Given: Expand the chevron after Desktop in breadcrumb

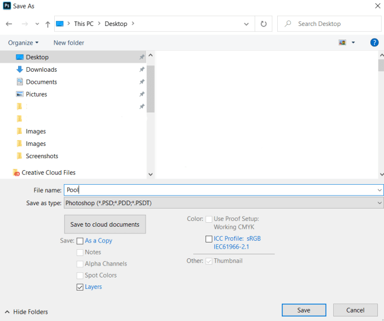Looking at the screenshot, I should 133,24.
